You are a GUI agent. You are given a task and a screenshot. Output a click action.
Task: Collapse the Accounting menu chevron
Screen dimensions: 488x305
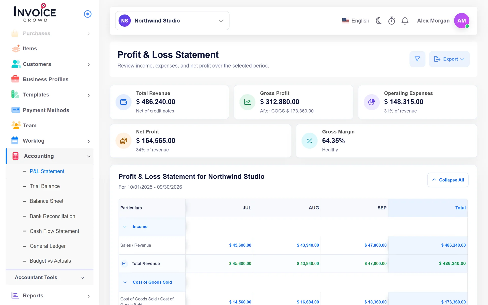pos(89,156)
